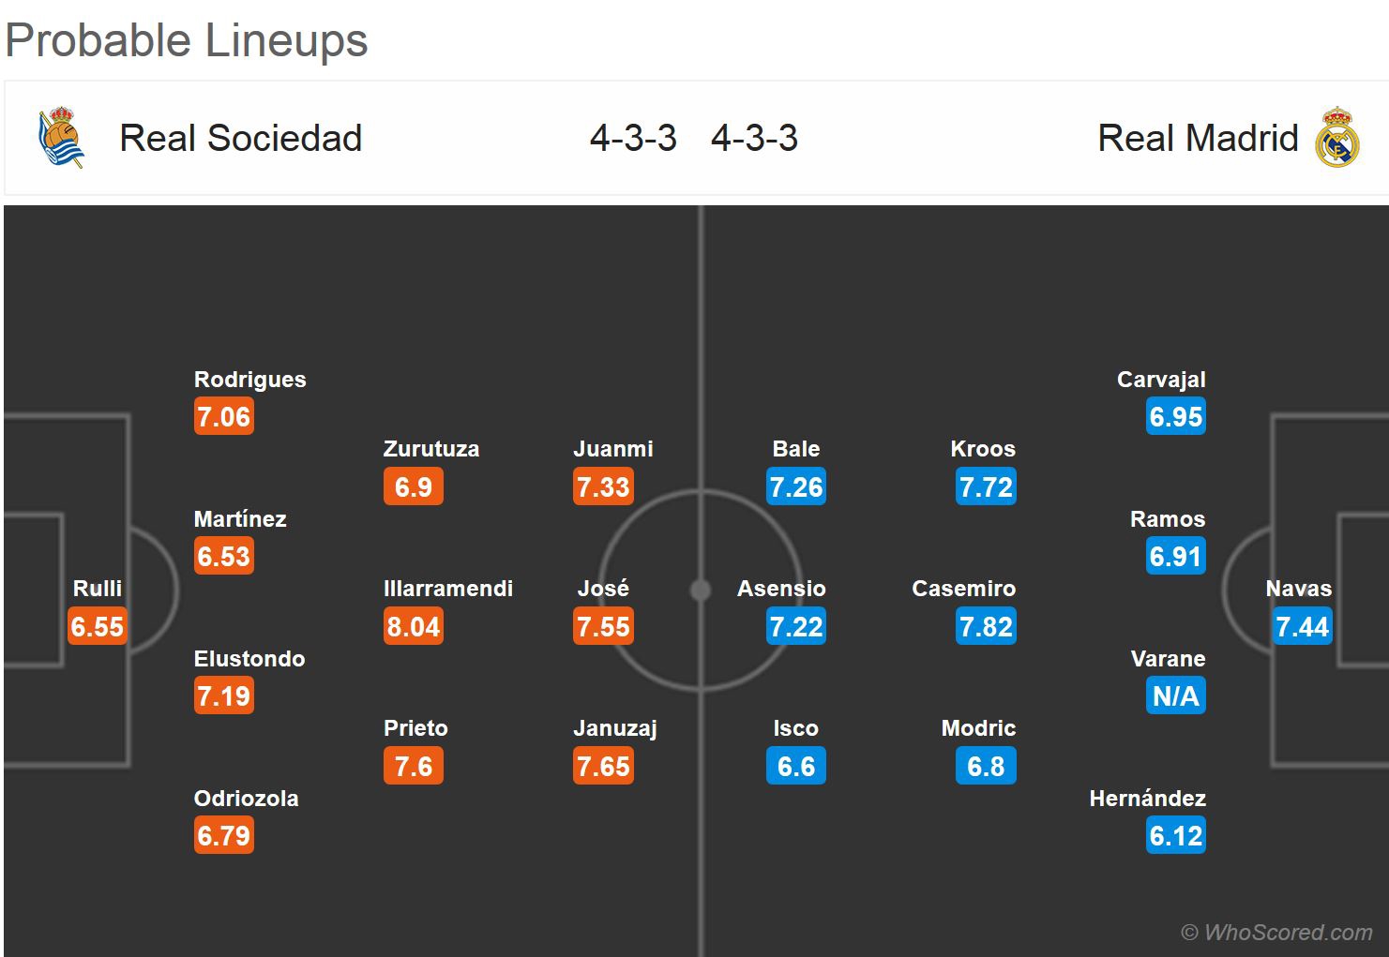Click goalkeeper Rulli's 6.55 rating
1389x957 pixels.
click(x=98, y=626)
